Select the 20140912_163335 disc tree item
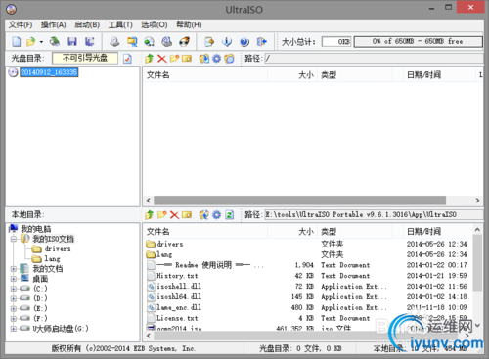489x359 pixels. click(x=49, y=72)
